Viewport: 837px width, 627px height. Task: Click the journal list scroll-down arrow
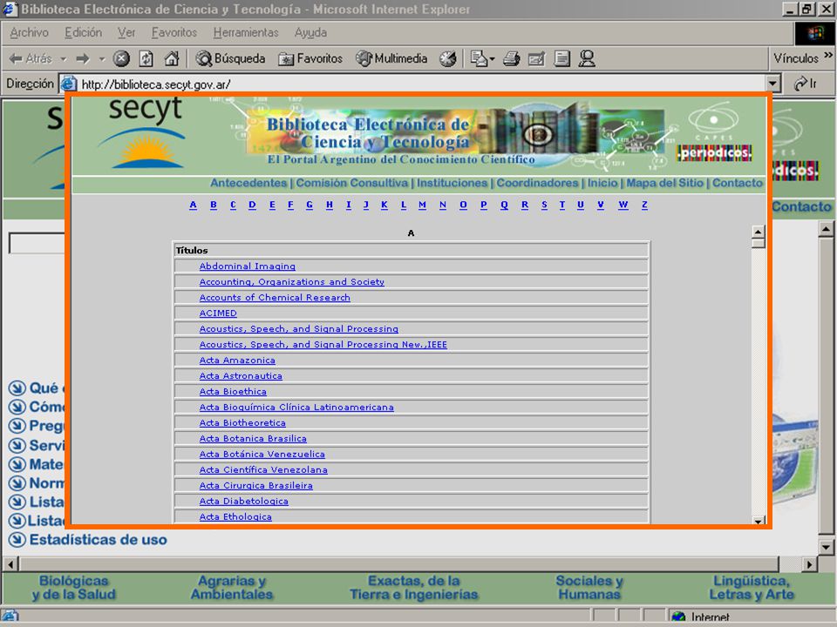point(758,521)
